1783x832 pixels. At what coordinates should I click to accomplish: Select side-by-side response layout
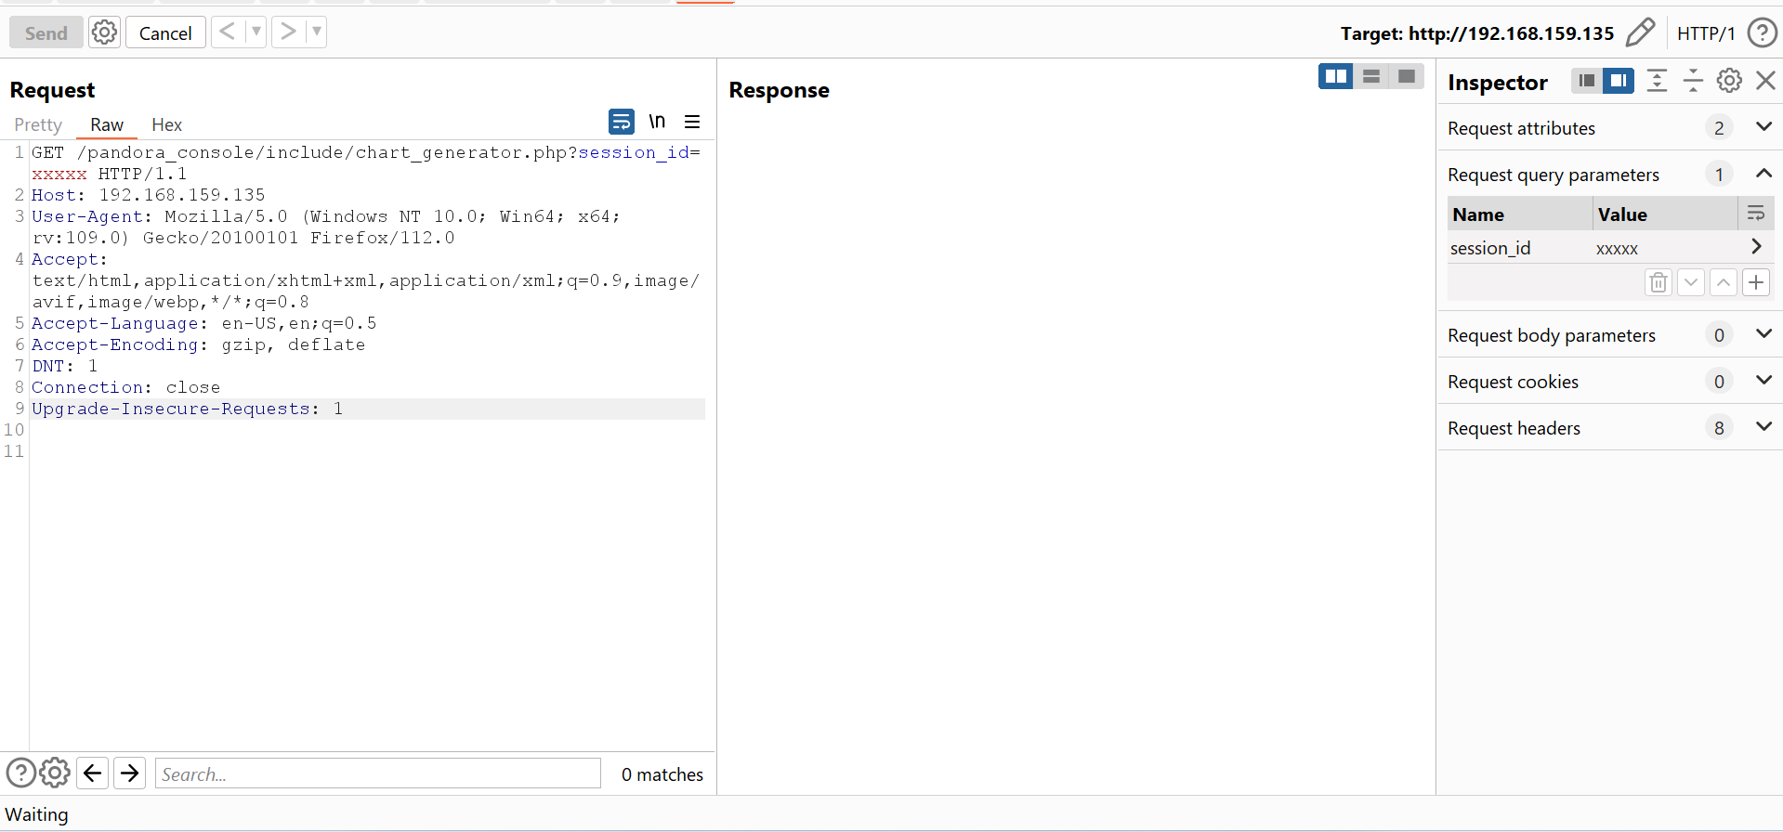pos(1336,76)
